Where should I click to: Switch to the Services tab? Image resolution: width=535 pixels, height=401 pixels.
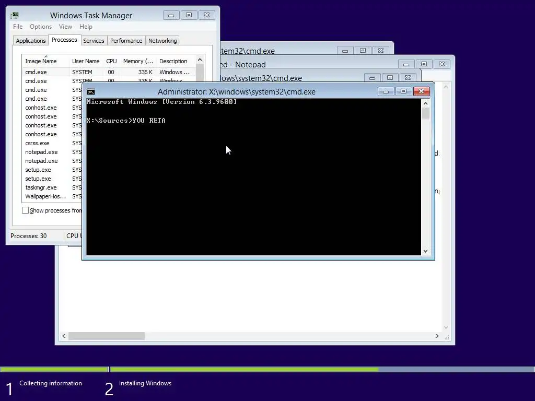(94, 41)
